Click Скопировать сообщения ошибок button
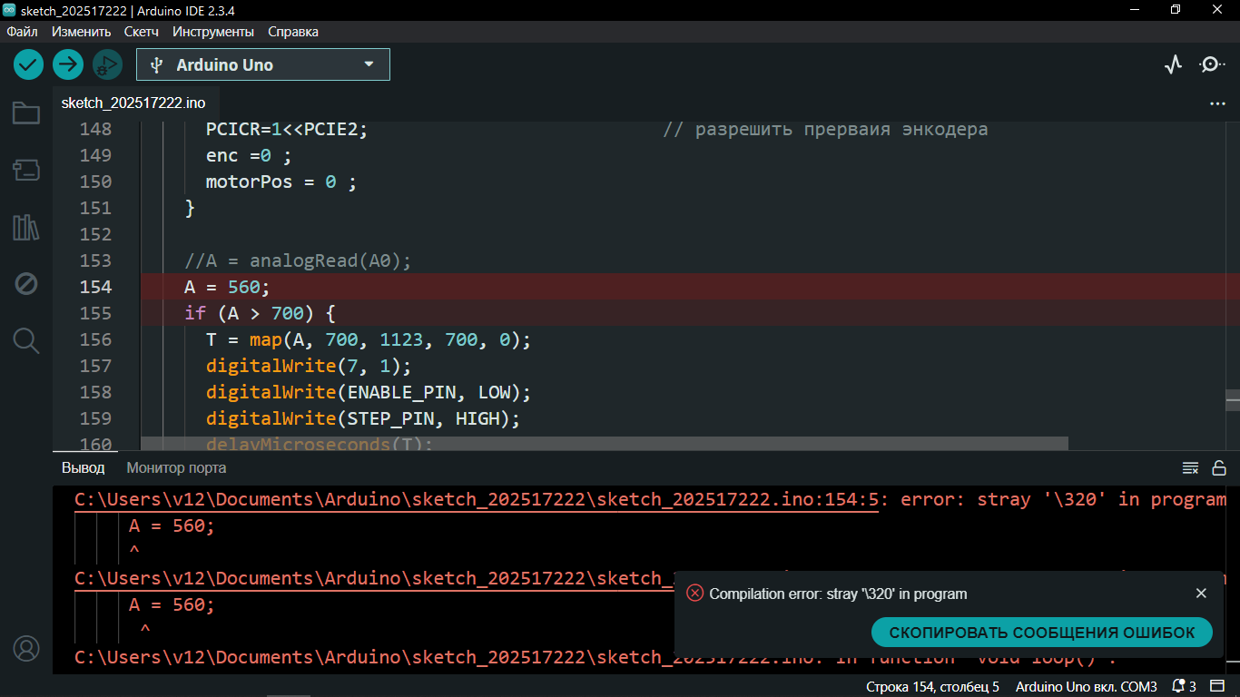 tap(1041, 633)
